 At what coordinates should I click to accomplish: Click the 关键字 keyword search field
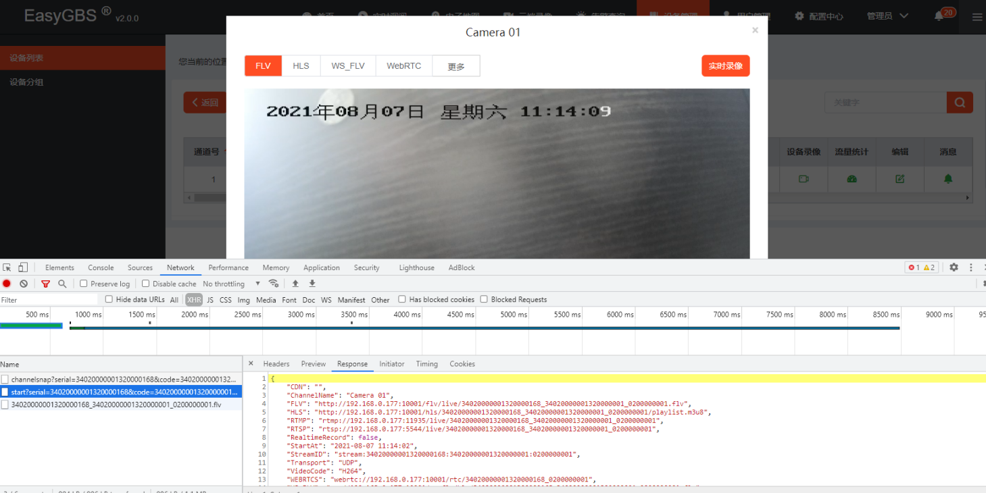click(885, 103)
